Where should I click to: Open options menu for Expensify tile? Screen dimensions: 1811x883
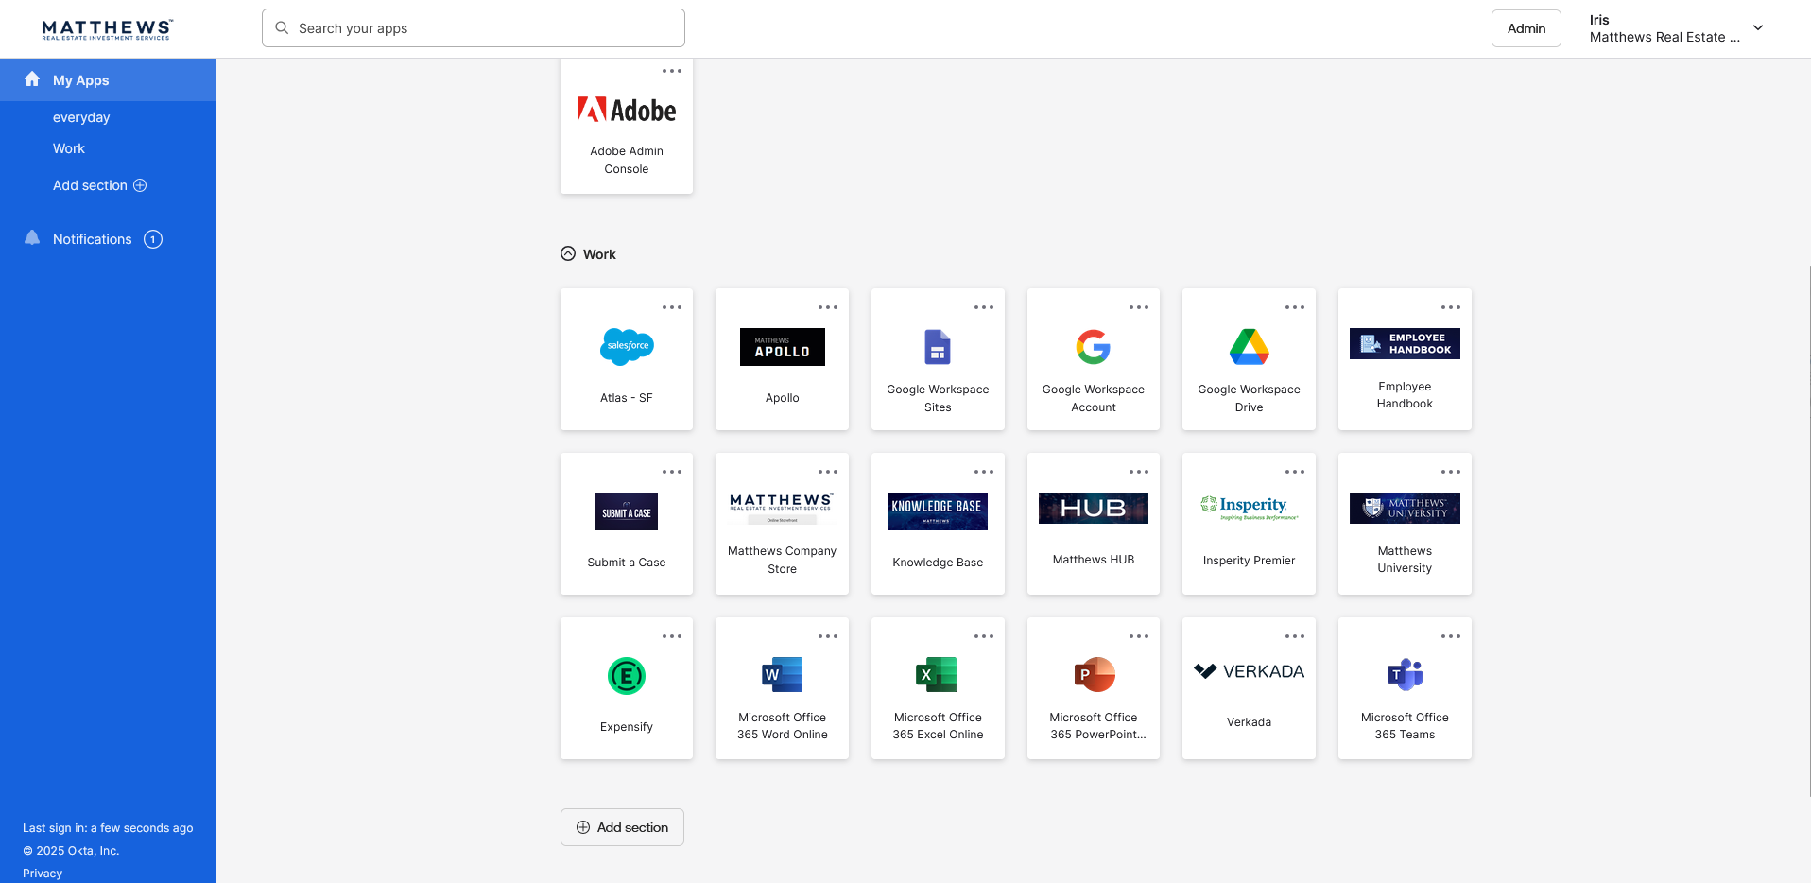pyautogui.click(x=672, y=636)
